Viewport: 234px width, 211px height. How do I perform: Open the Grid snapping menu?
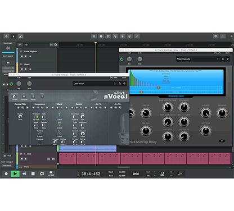point(136,174)
